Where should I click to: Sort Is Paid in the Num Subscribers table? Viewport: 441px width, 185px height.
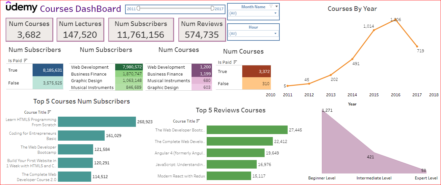(26, 60)
